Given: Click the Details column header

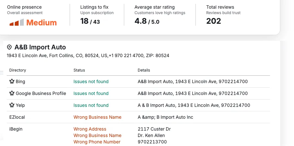Looking at the screenshot, I should 144,70.
